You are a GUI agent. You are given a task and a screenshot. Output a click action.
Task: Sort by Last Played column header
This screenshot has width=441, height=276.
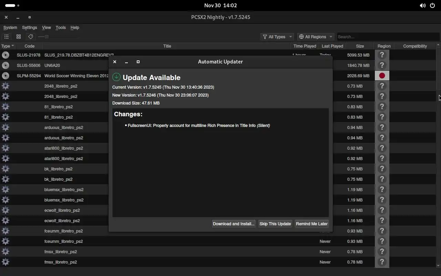(x=332, y=46)
